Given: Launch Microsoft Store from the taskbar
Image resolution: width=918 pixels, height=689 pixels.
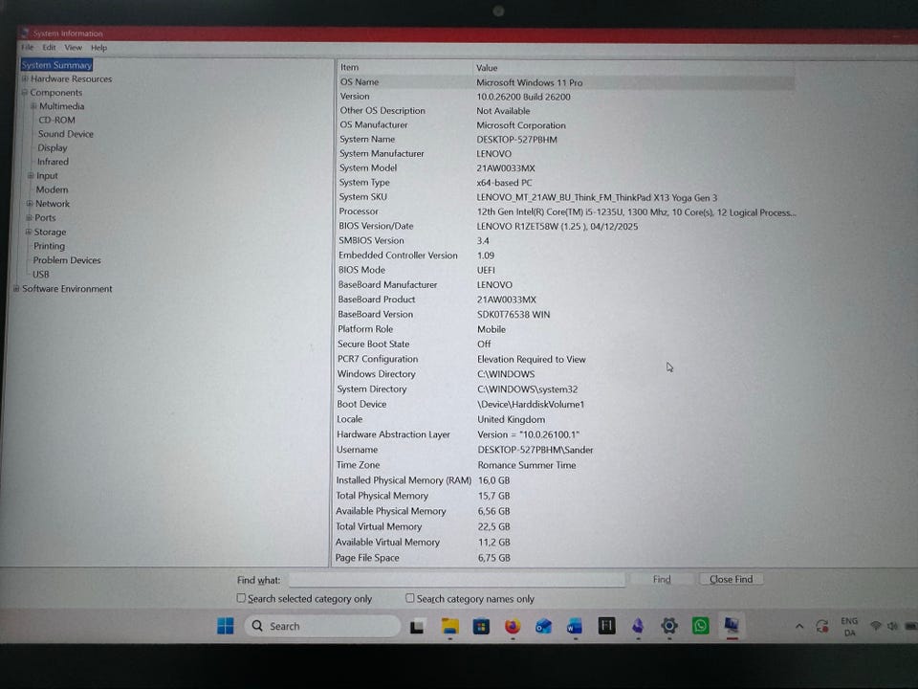Looking at the screenshot, I should coord(481,626).
